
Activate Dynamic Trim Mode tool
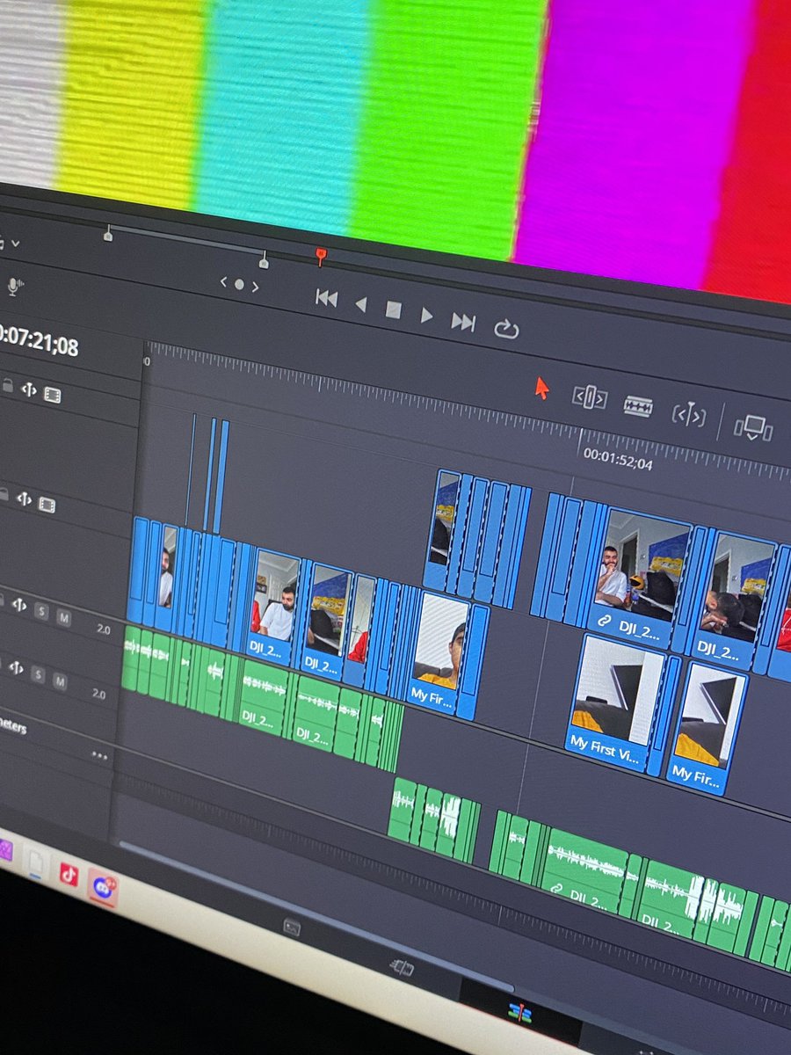pyautogui.click(x=689, y=415)
